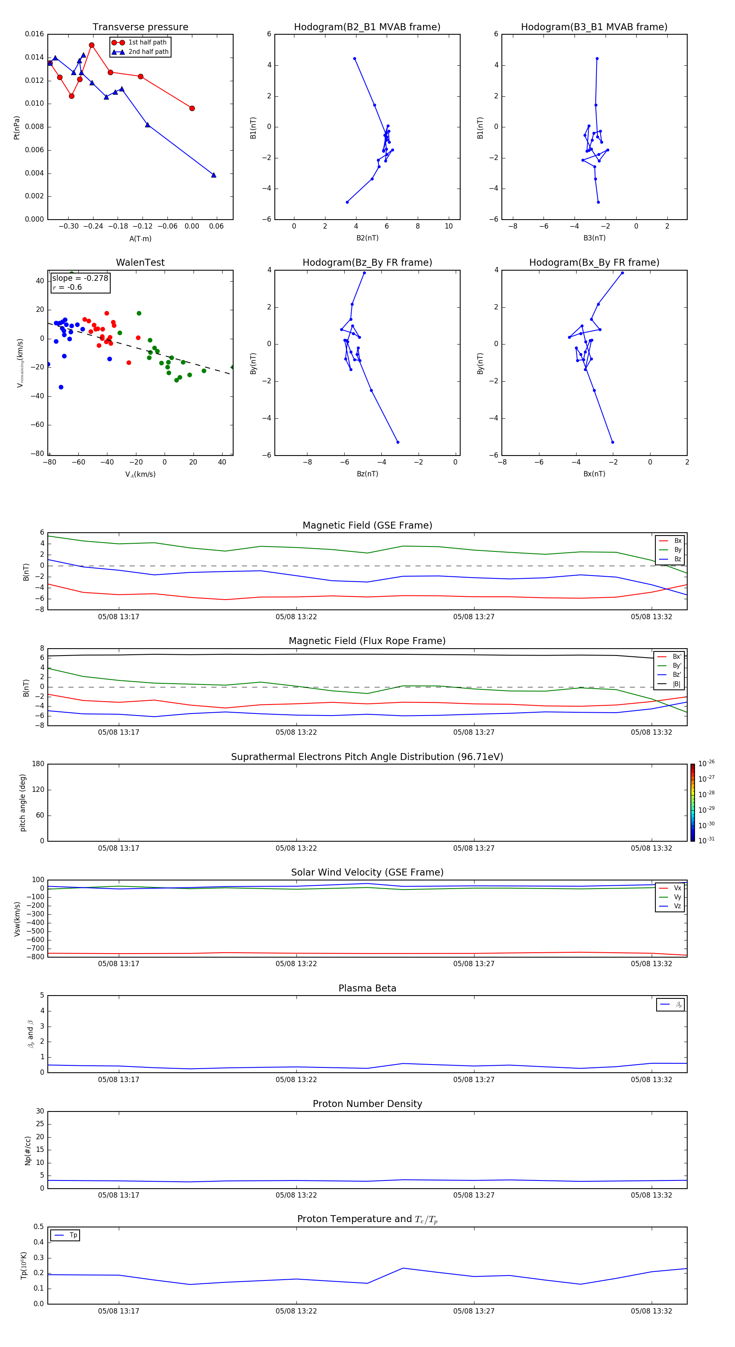
Task: Click the 'Hodogram(B3_B1 MVAB frame)' title
Action: click(594, 27)
